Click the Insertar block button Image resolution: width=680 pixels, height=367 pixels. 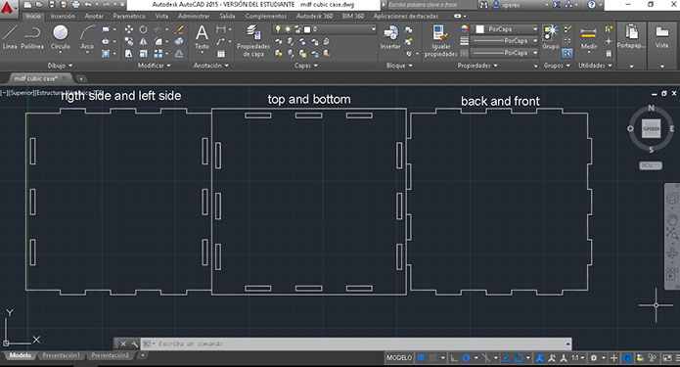point(390,37)
